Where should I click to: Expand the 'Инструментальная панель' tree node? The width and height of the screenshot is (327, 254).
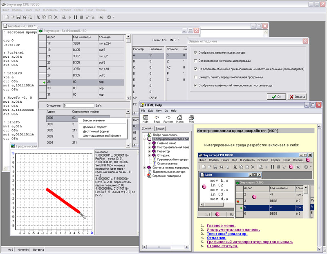click(x=149, y=147)
